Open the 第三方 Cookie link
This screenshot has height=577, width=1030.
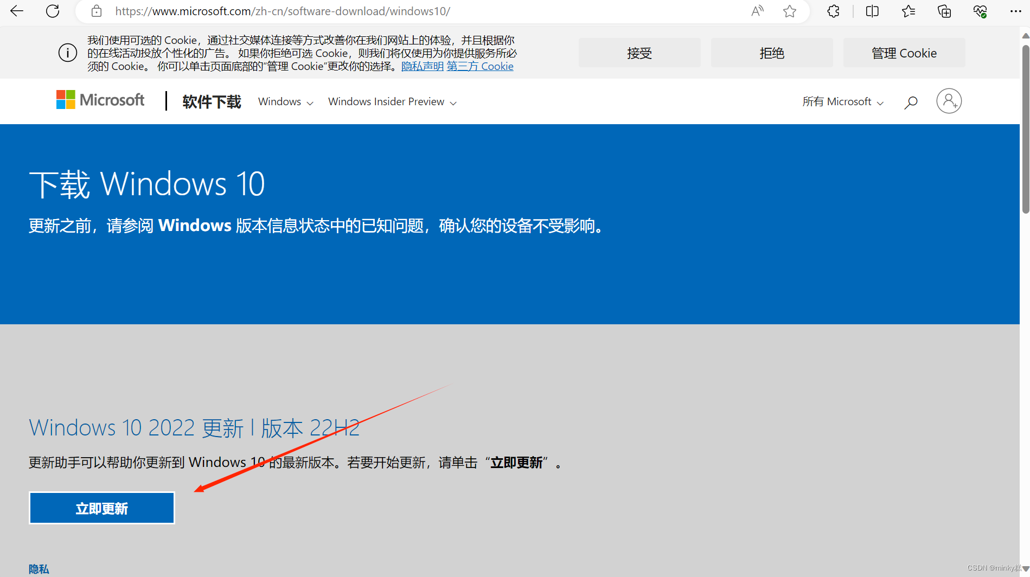click(480, 66)
